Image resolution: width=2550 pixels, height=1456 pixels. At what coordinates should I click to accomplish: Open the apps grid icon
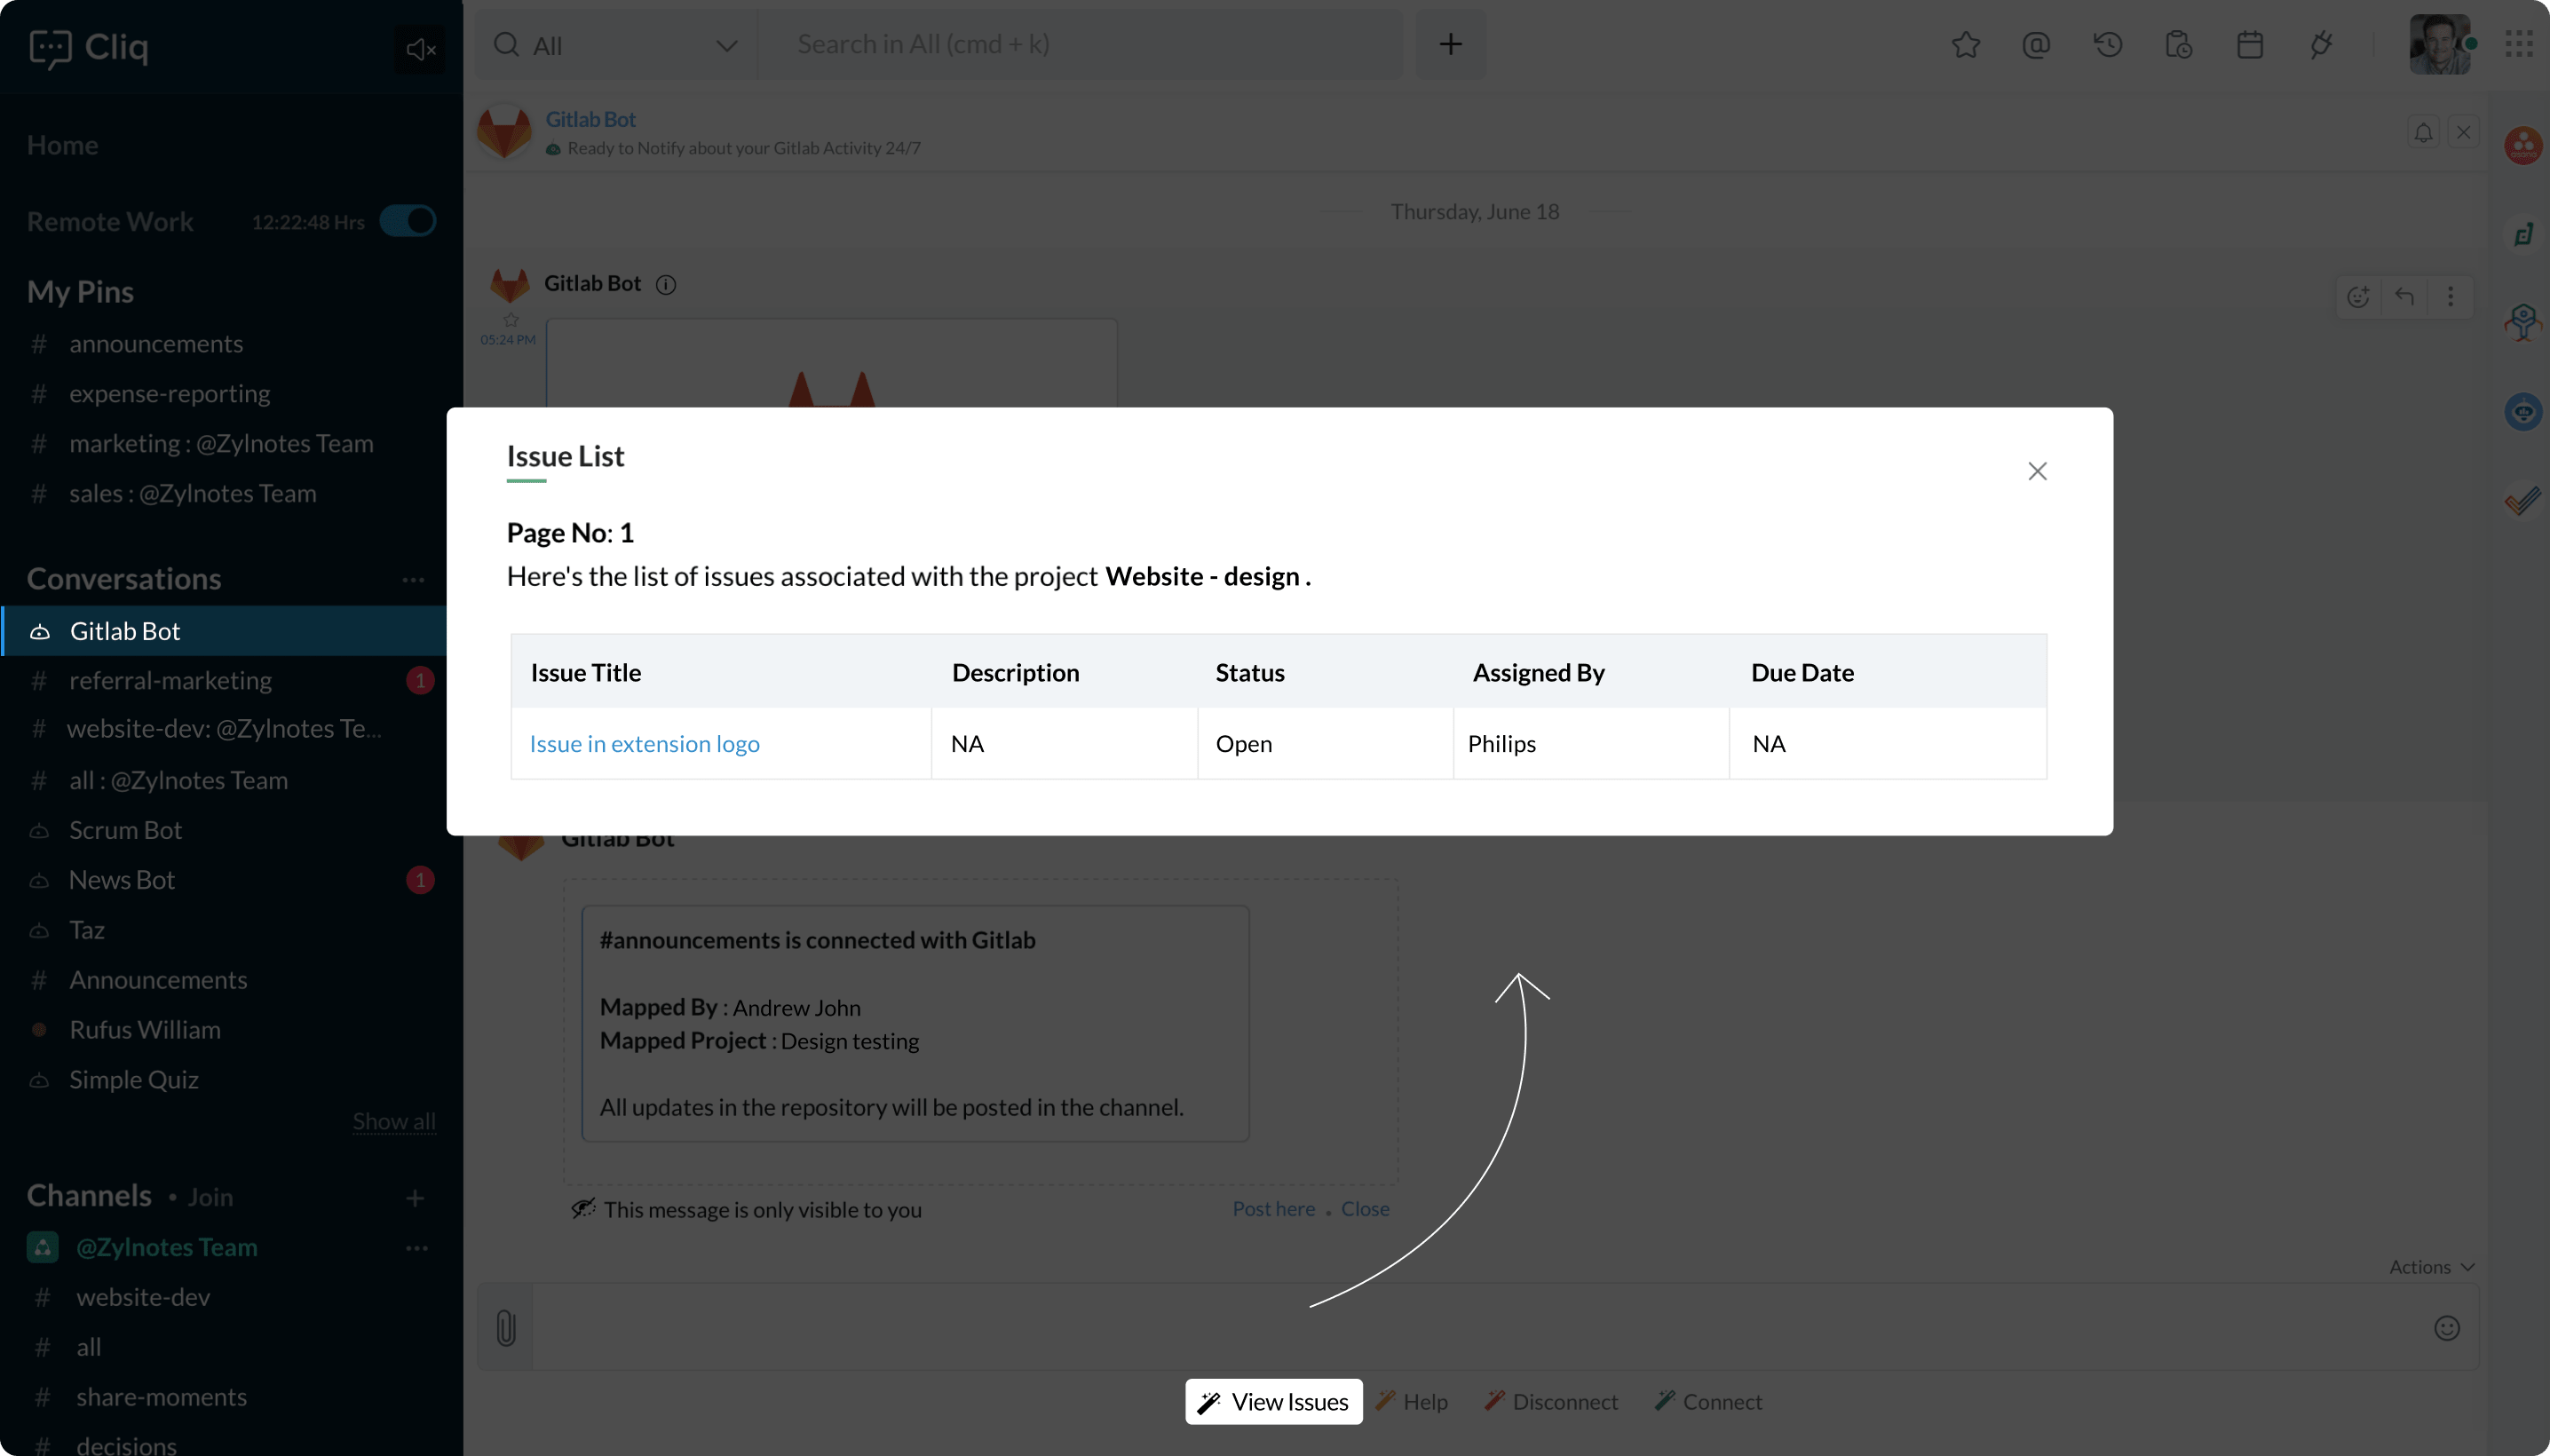click(x=2518, y=44)
